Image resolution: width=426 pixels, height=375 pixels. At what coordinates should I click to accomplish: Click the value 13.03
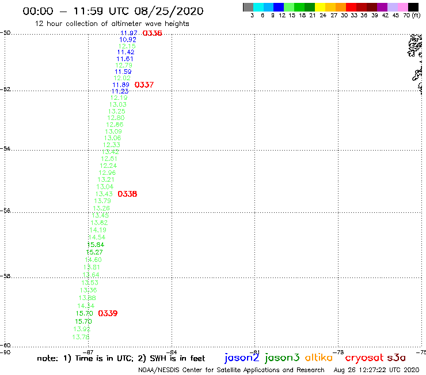[118, 104]
